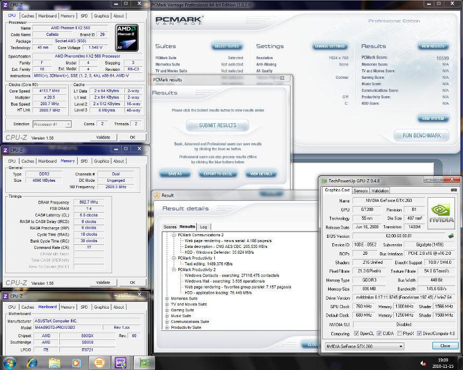Expand the Memories Suite tree node
The height and width of the screenshot is (370, 463).
(x=167, y=299)
